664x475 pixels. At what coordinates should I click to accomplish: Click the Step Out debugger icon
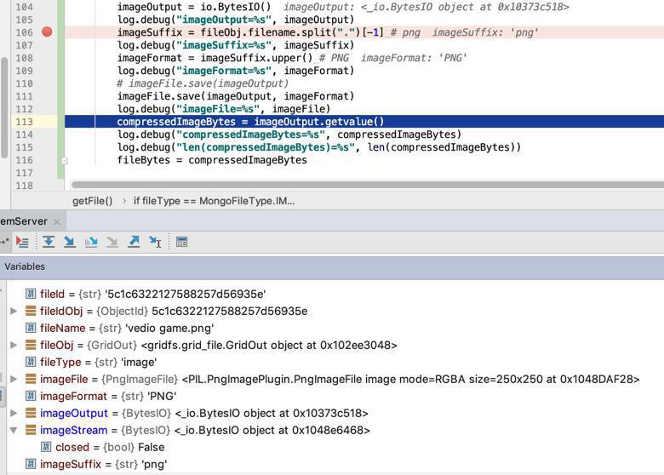point(134,242)
